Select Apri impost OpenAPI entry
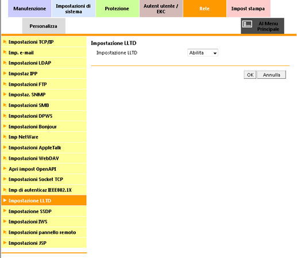 tap(44, 169)
